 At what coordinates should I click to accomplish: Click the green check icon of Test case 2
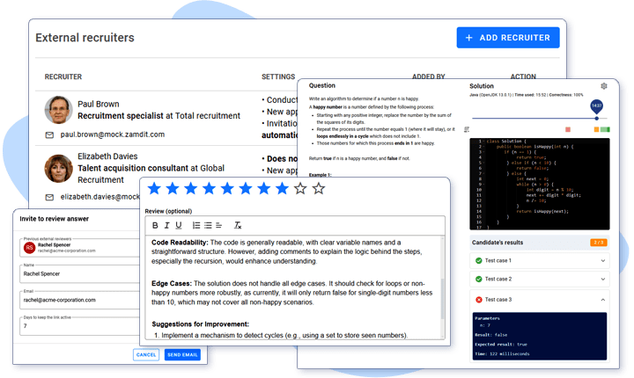point(479,279)
